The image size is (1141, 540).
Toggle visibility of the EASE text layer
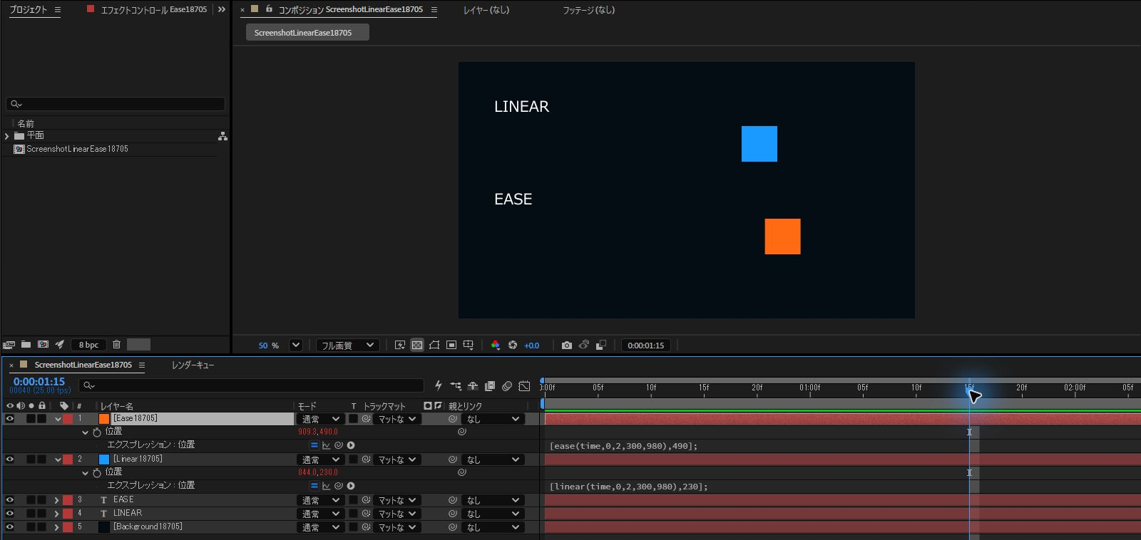point(10,500)
